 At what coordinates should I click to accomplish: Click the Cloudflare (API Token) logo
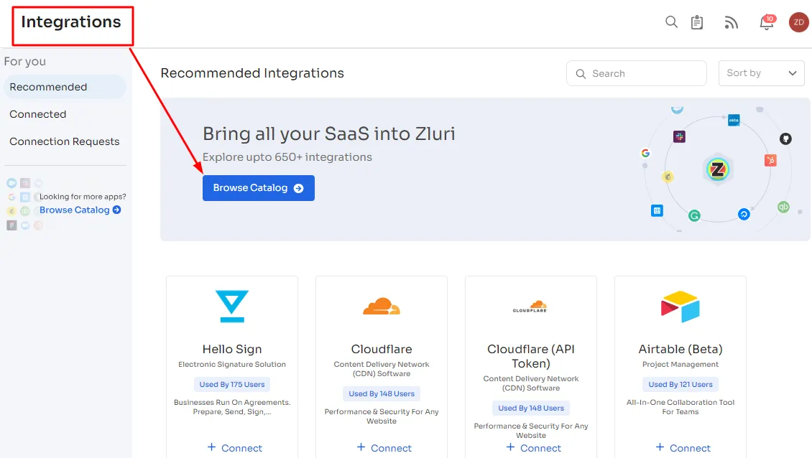coord(530,307)
